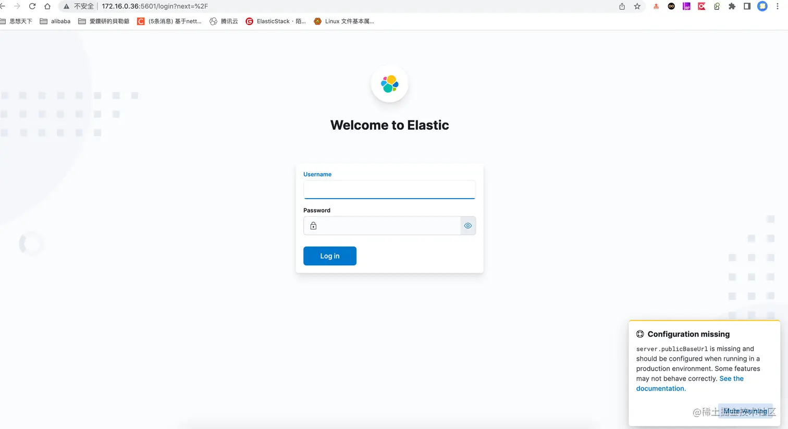Screen dimensions: 788x429
Task: Click the Username label
Action: [317, 174]
